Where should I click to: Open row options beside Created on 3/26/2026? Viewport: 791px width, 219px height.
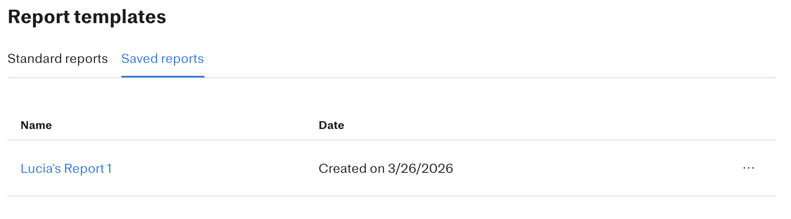(748, 168)
